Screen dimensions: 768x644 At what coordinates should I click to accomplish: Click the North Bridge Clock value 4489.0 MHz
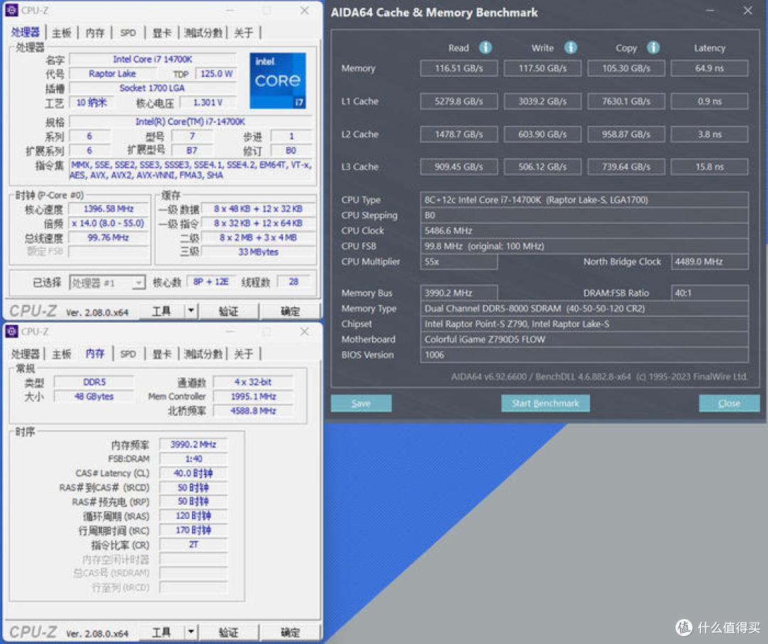click(x=710, y=262)
